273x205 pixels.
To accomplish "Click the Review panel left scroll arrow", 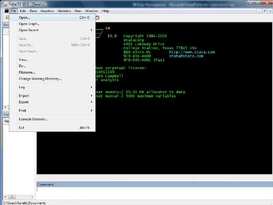I will [x=5, y=107].
